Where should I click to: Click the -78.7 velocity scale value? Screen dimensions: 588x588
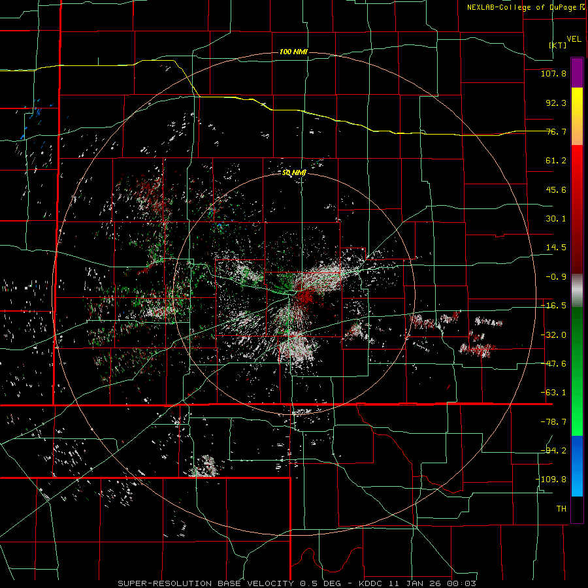click(553, 422)
